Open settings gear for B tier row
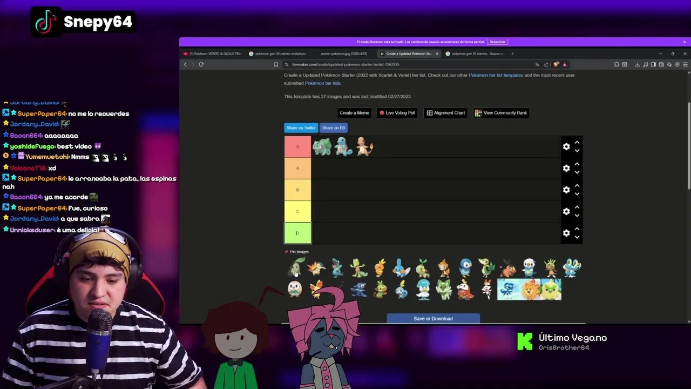Viewport: 691px width, 389px height. [x=566, y=190]
